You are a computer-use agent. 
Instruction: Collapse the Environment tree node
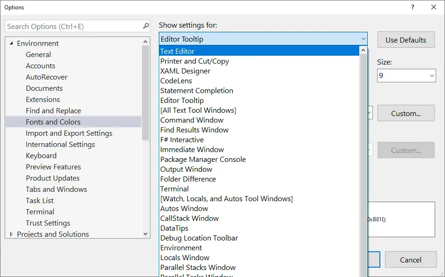click(x=11, y=44)
